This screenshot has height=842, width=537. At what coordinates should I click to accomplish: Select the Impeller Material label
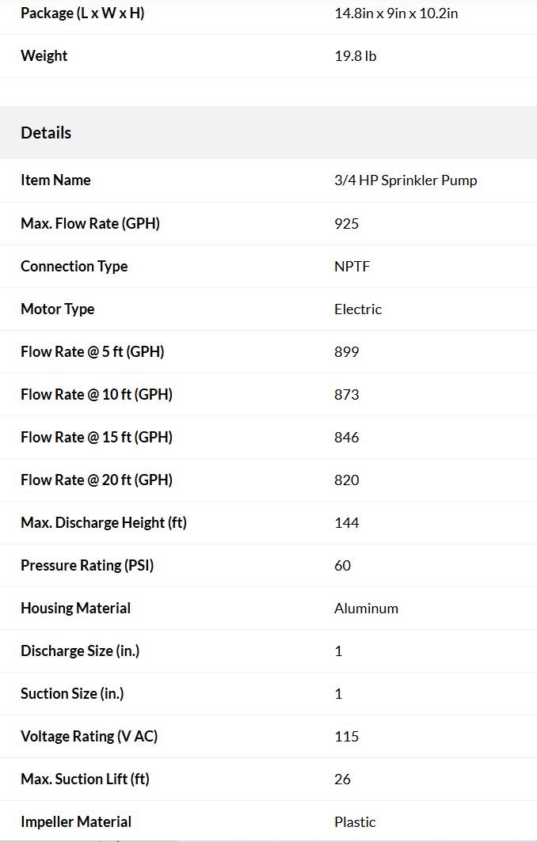click(76, 821)
